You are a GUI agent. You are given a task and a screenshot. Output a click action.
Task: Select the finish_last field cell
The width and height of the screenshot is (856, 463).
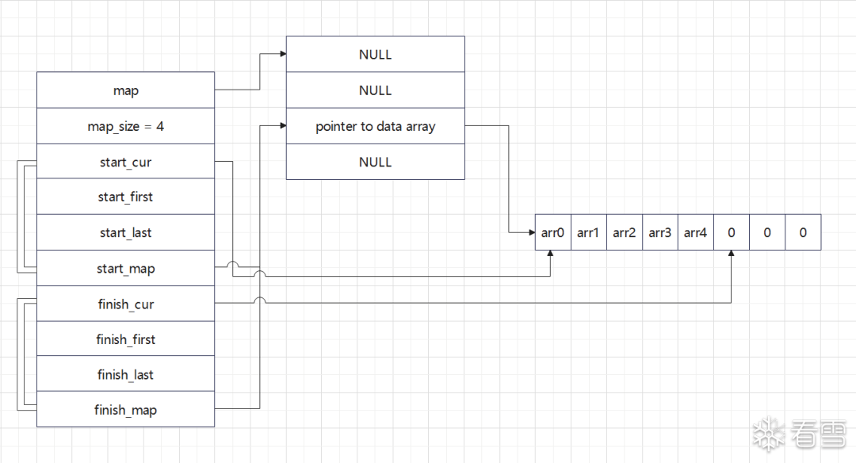point(125,374)
